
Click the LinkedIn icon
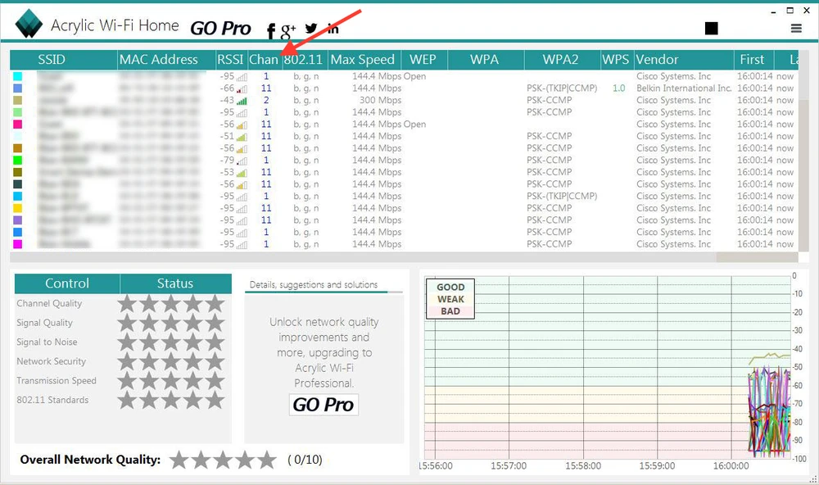(x=333, y=29)
